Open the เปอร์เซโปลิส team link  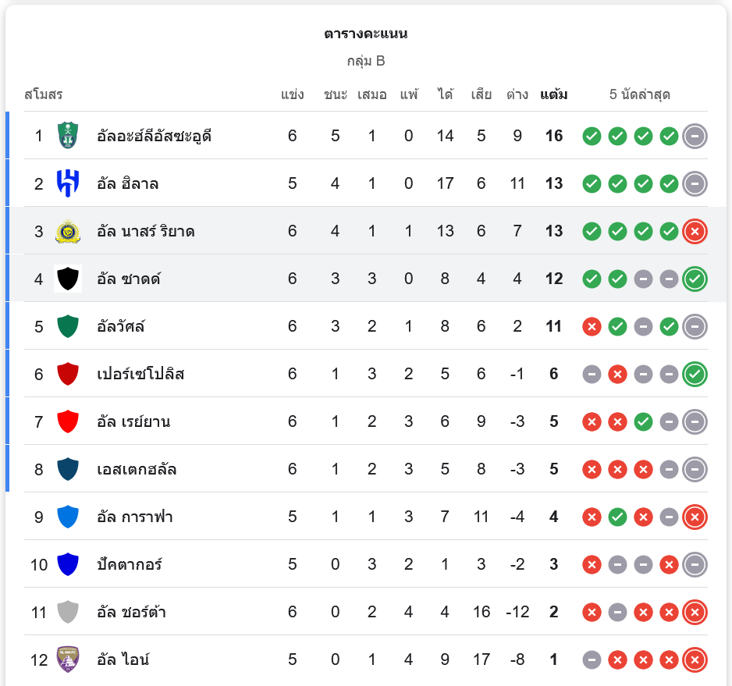coord(140,374)
